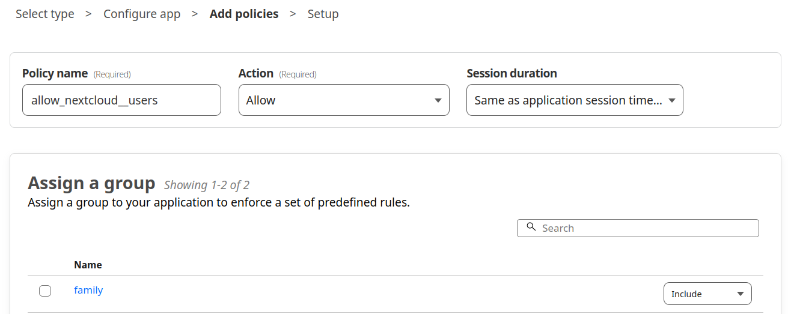This screenshot has height=314, width=788.
Task: Click the Policy name label
Action: click(55, 73)
